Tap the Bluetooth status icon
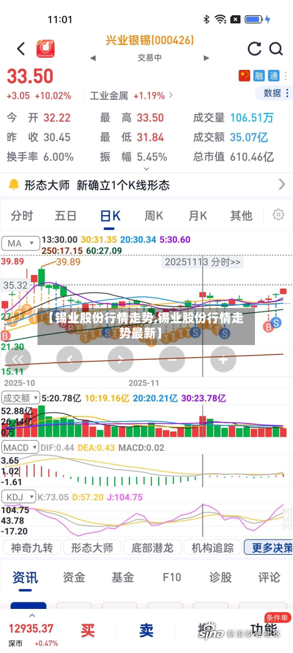Viewport: 293px width, 653px height. coord(206,19)
